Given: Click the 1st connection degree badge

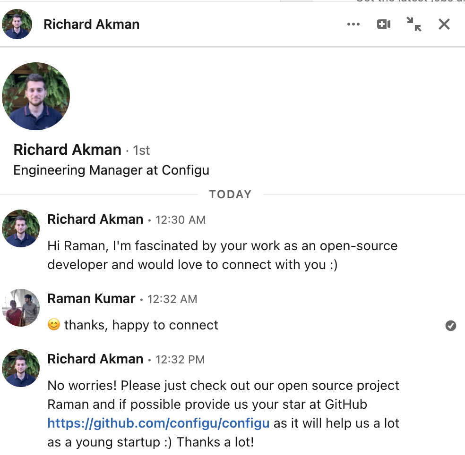Looking at the screenshot, I should (x=142, y=150).
